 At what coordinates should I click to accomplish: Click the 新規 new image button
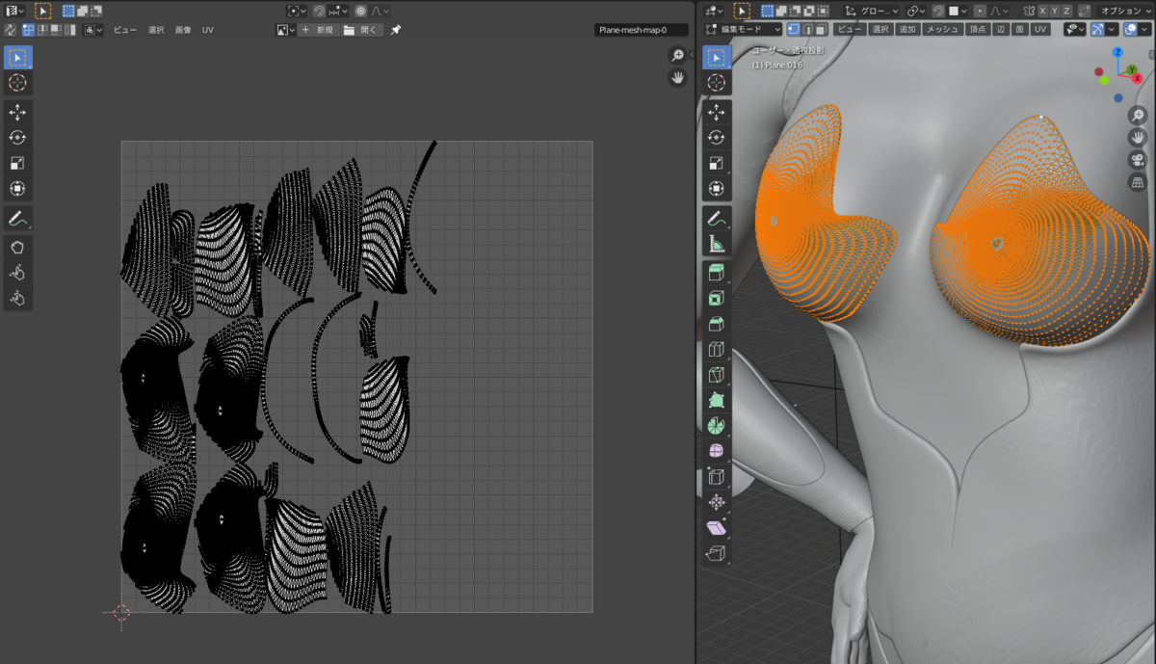[x=317, y=30]
